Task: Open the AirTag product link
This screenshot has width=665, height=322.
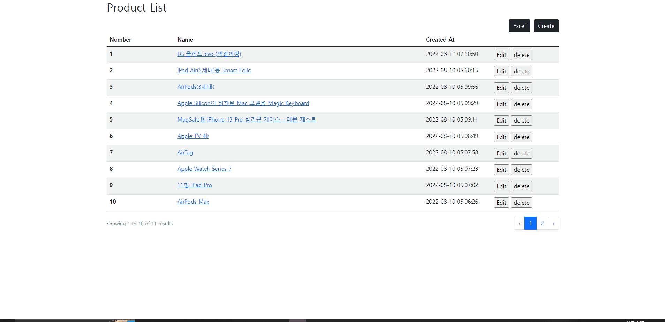Action: pyautogui.click(x=185, y=152)
